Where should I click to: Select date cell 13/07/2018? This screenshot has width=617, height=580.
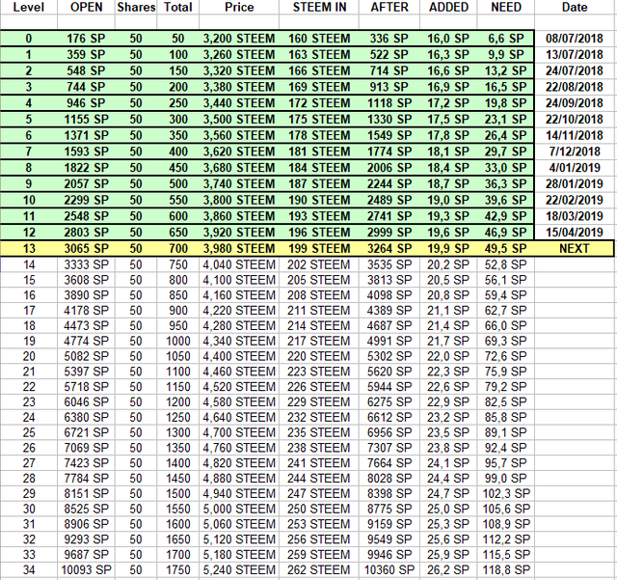575,55
